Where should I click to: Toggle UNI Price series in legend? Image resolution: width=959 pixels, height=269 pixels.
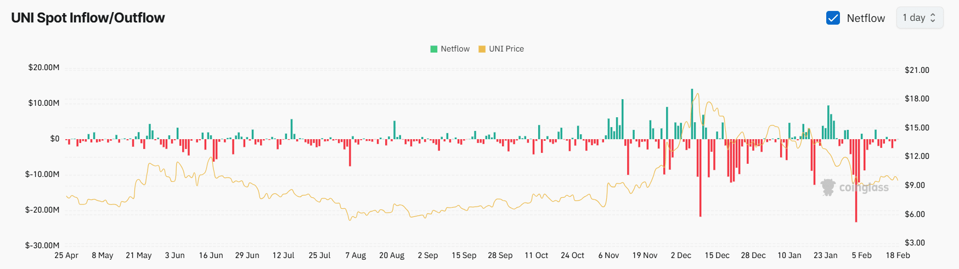[501, 49]
